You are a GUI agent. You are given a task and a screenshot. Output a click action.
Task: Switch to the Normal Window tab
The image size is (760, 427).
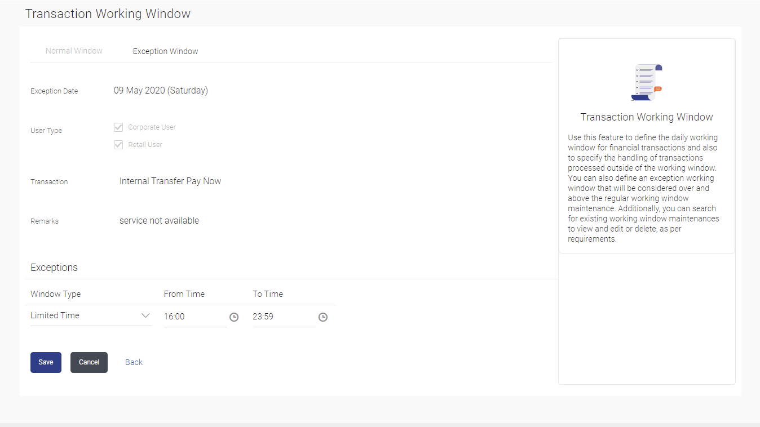[x=74, y=50]
